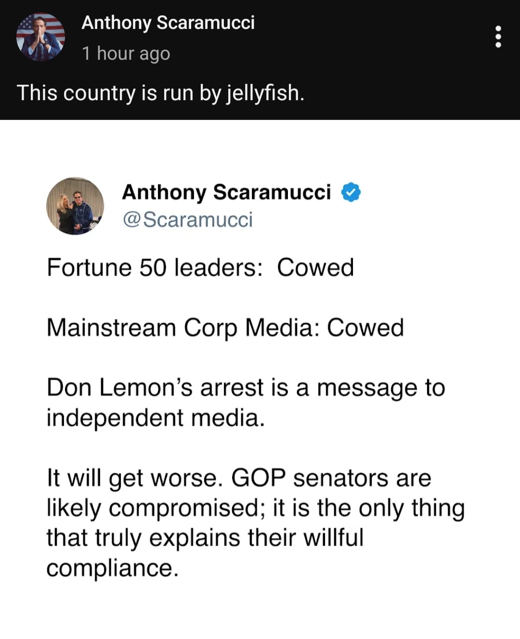This screenshot has height=639, width=520.
Task: Open Anthony Scaramucci's channel name in header
Action: (168, 23)
